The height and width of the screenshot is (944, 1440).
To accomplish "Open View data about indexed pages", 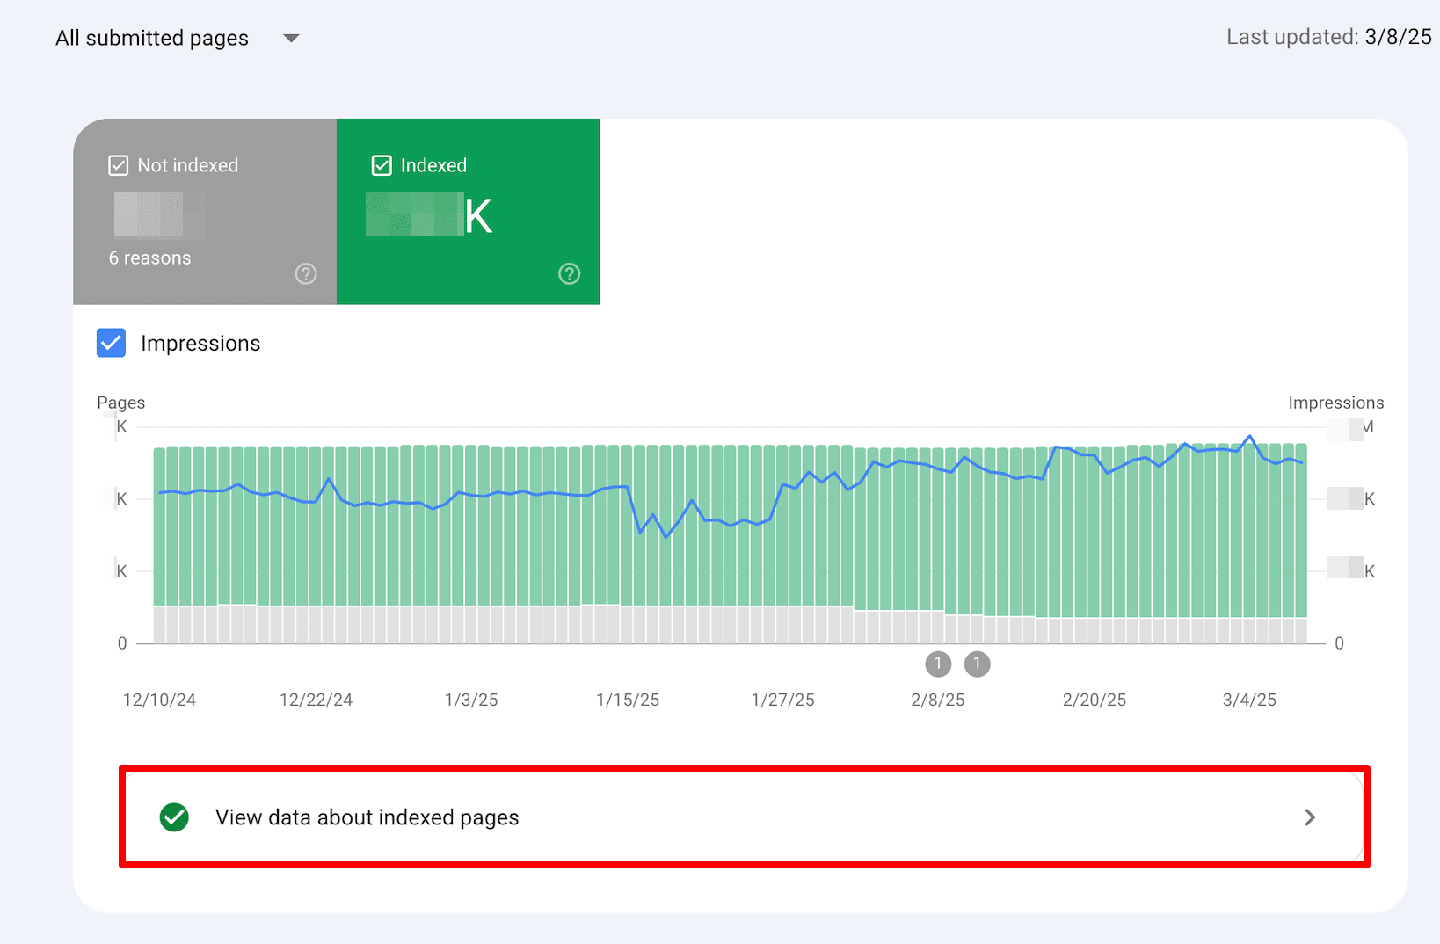I will [x=367, y=817].
